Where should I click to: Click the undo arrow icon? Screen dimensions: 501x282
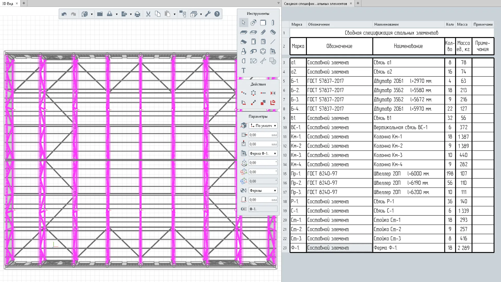coord(64,14)
